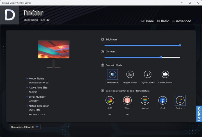
Task: Click the Brightness slider track
Action: coord(142,45)
